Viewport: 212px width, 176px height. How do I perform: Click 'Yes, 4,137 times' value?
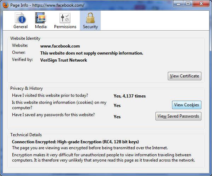pos(130,96)
